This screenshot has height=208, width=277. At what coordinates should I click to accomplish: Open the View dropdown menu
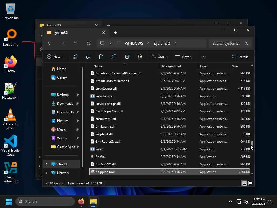[x=184, y=57]
